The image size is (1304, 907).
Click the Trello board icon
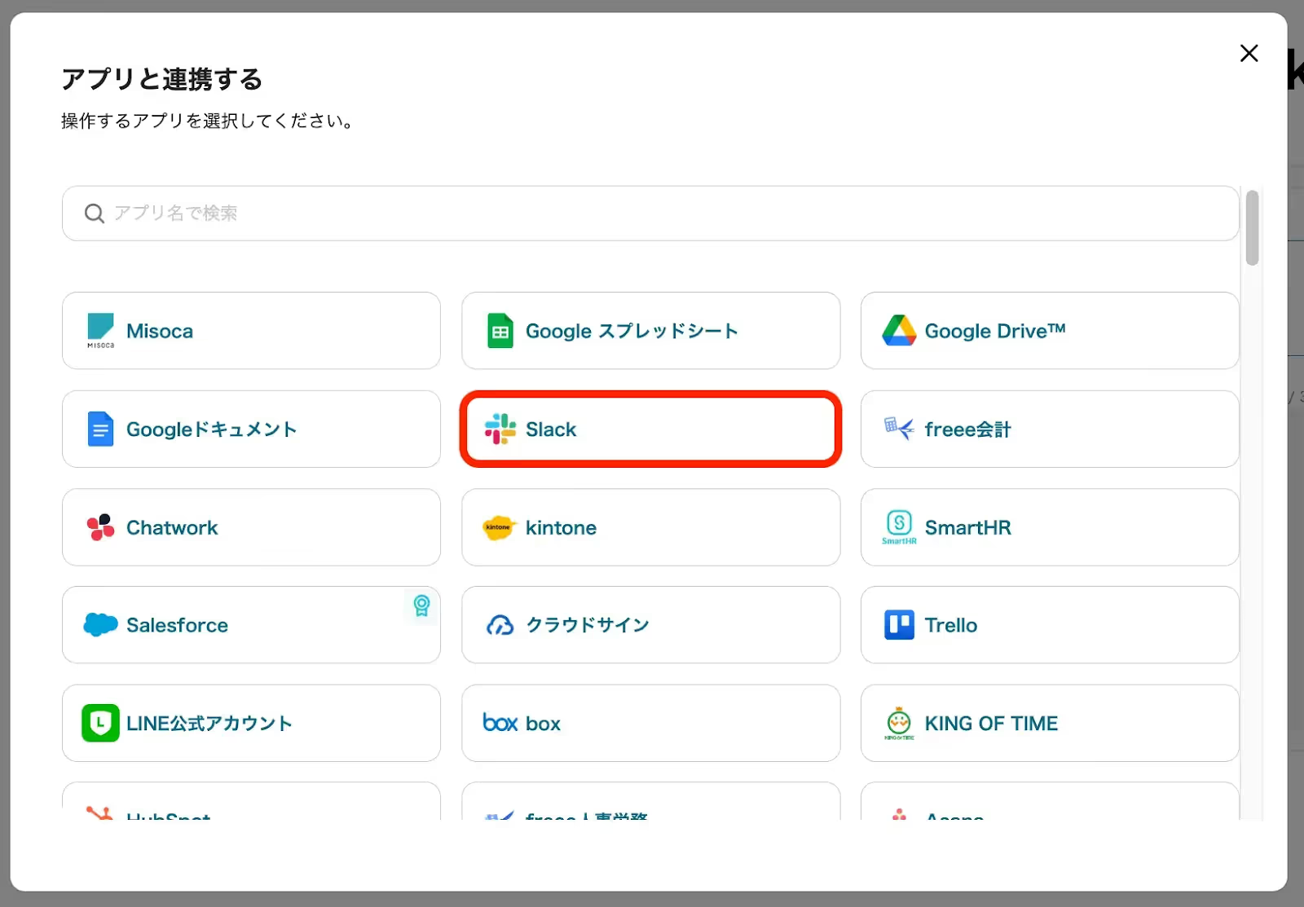click(899, 625)
